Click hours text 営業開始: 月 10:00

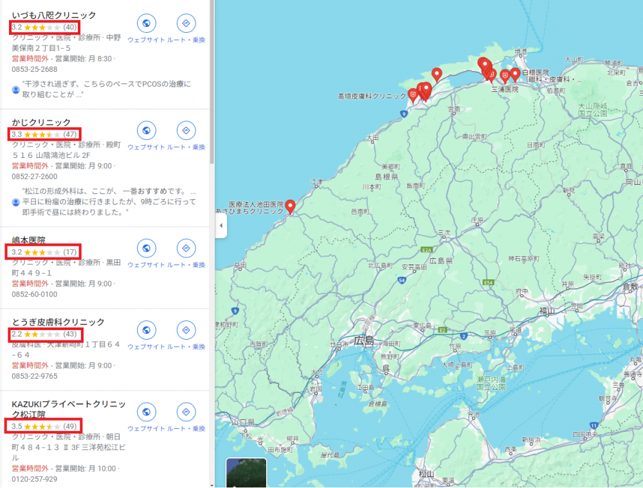(86, 469)
